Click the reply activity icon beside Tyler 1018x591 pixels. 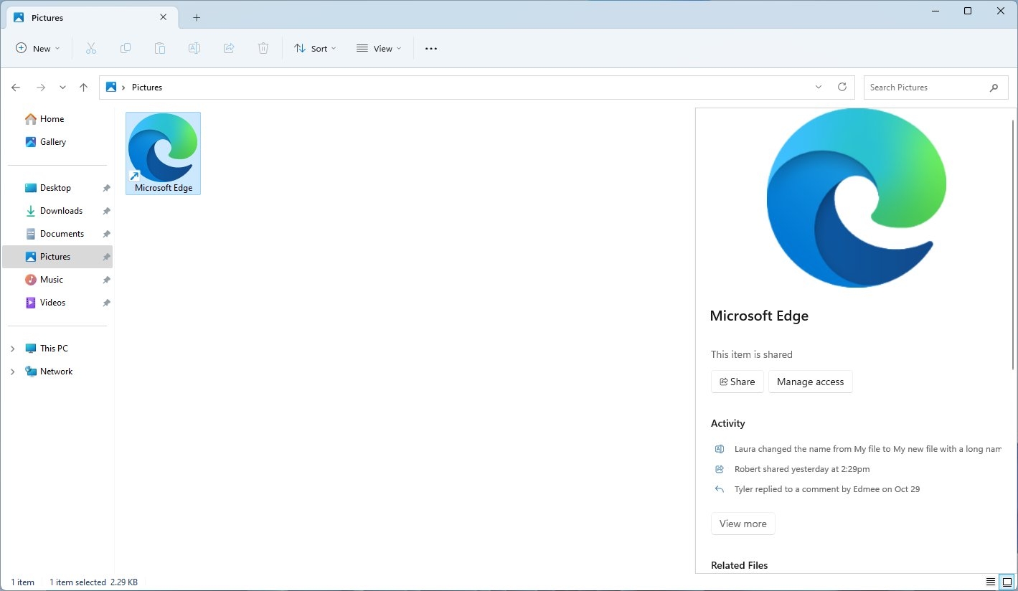pyautogui.click(x=720, y=489)
